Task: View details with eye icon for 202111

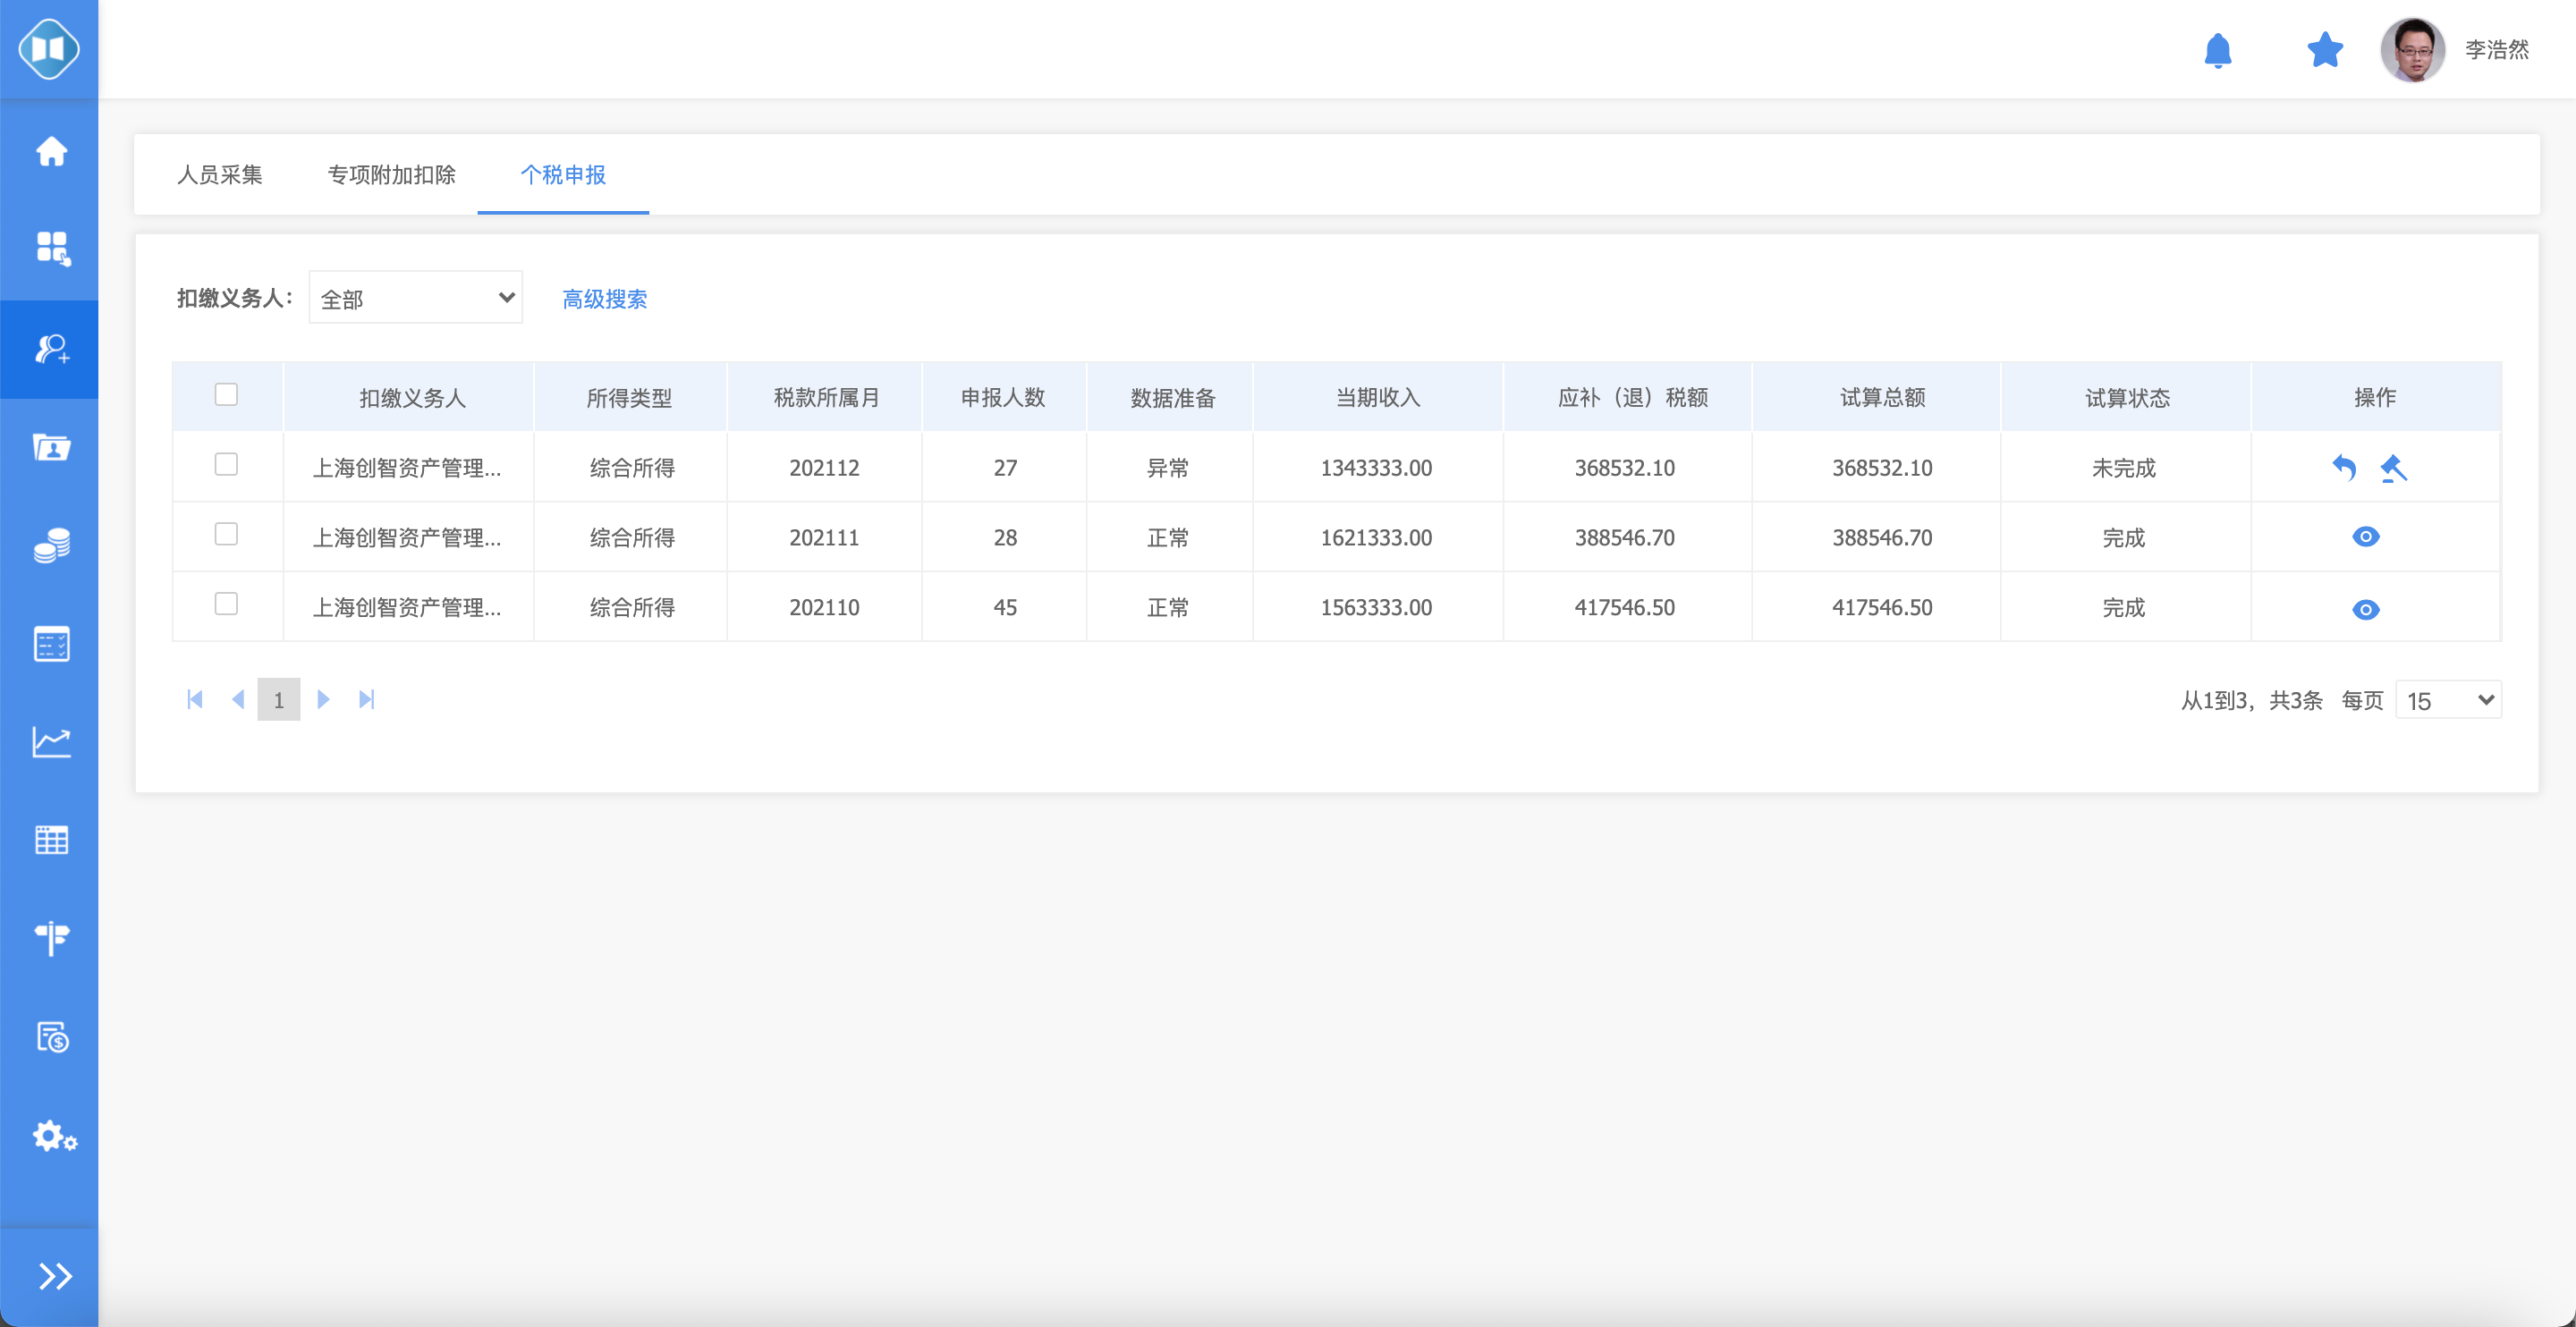Action: 2365,537
